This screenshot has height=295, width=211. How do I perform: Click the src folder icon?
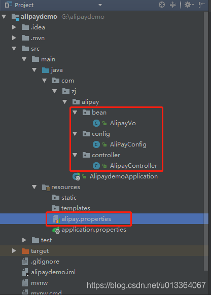(25, 49)
